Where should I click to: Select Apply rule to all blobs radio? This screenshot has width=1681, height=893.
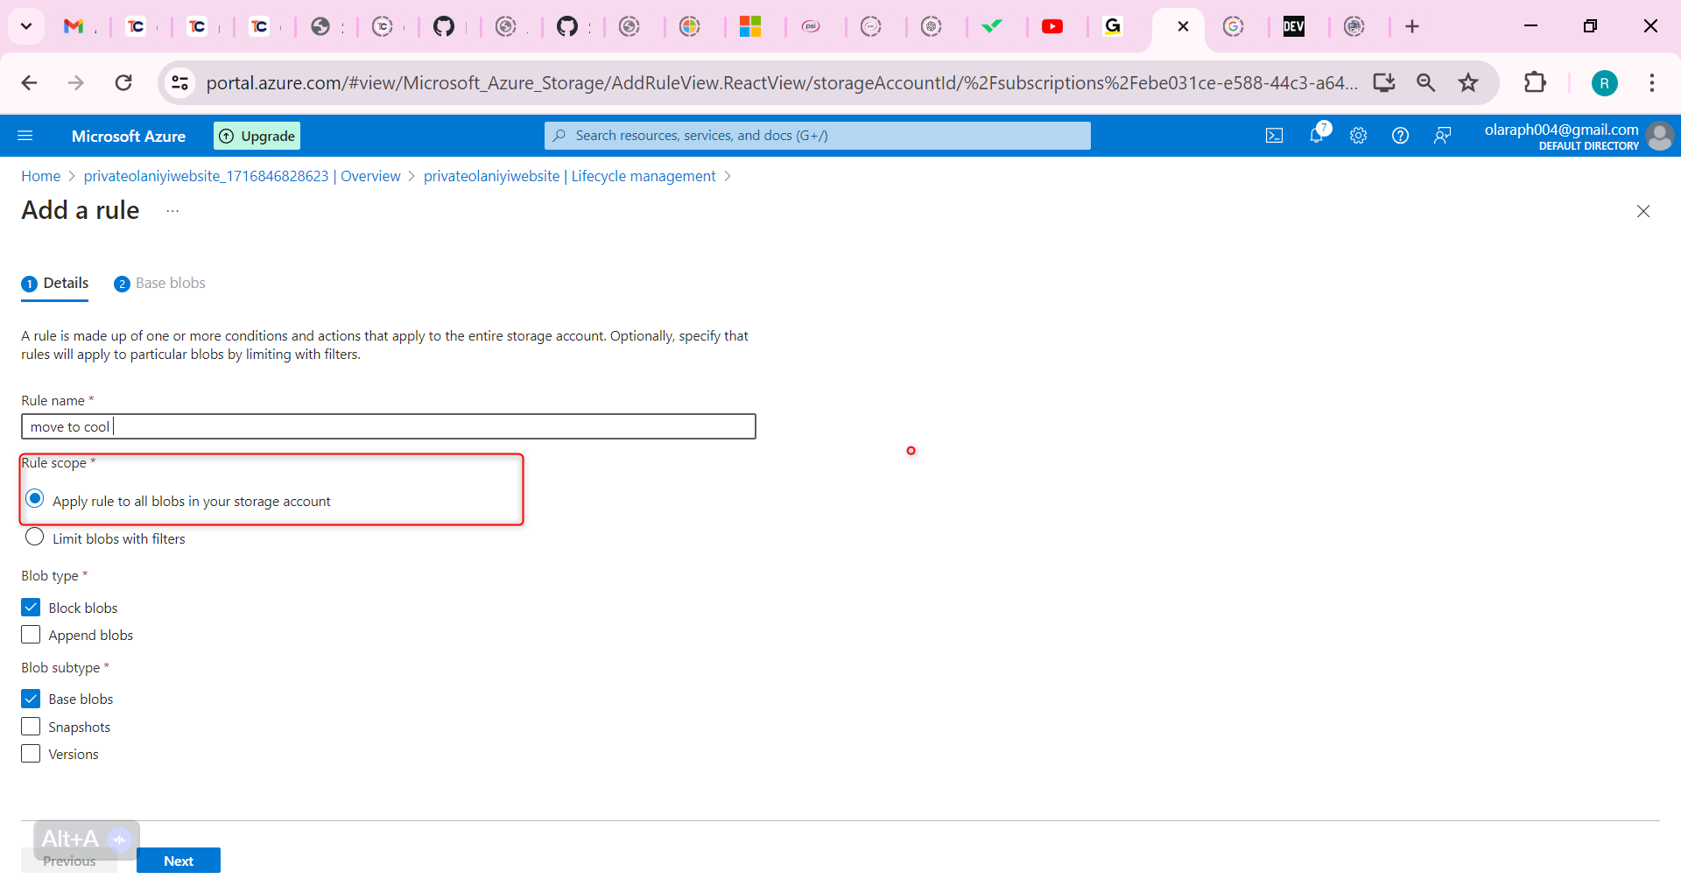[x=35, y=499]
